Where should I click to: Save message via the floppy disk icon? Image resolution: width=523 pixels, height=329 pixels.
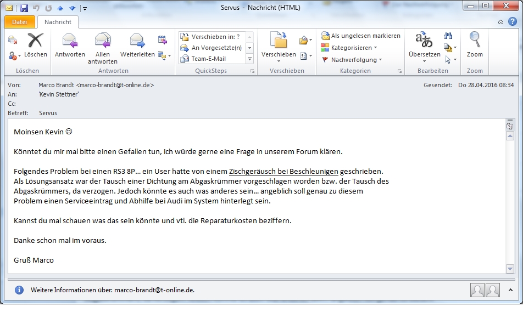[x=24, y=8]
